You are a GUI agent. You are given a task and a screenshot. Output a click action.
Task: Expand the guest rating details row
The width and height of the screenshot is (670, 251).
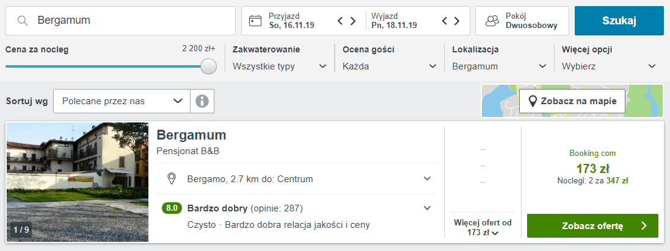pyautogui.click(x=427, y=208)
